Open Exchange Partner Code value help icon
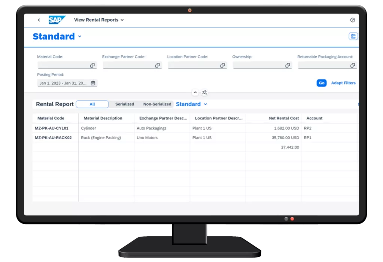The height and width of the screenshot is (262, 383). point(157,65)
